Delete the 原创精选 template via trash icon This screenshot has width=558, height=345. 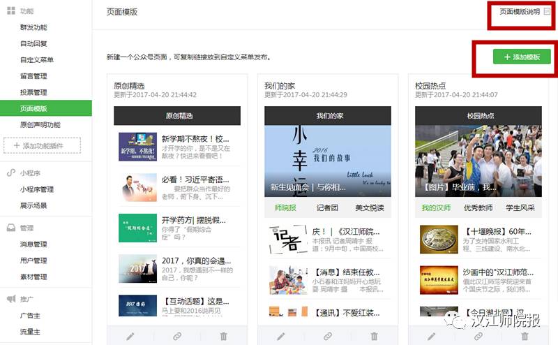pos(223,336)
